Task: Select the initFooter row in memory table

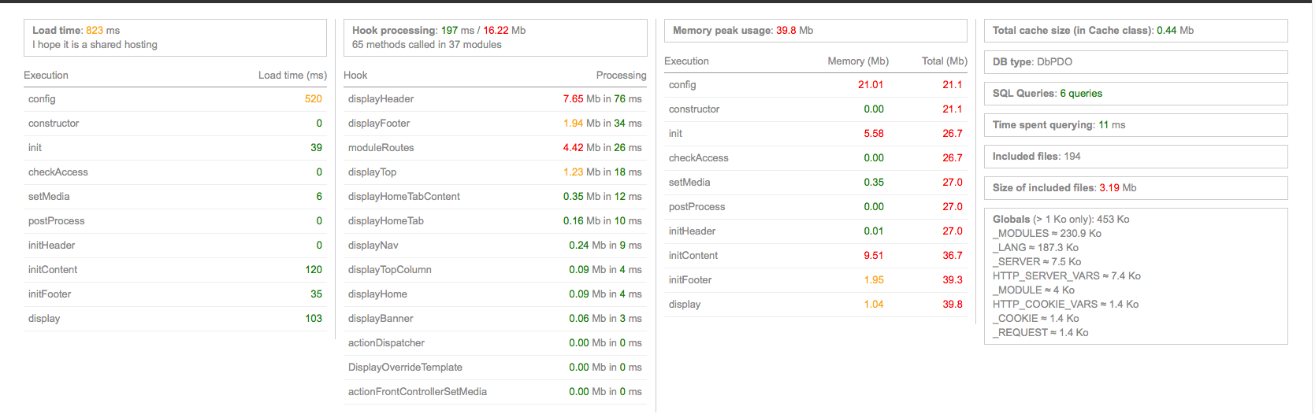Action: click(815, 280)
